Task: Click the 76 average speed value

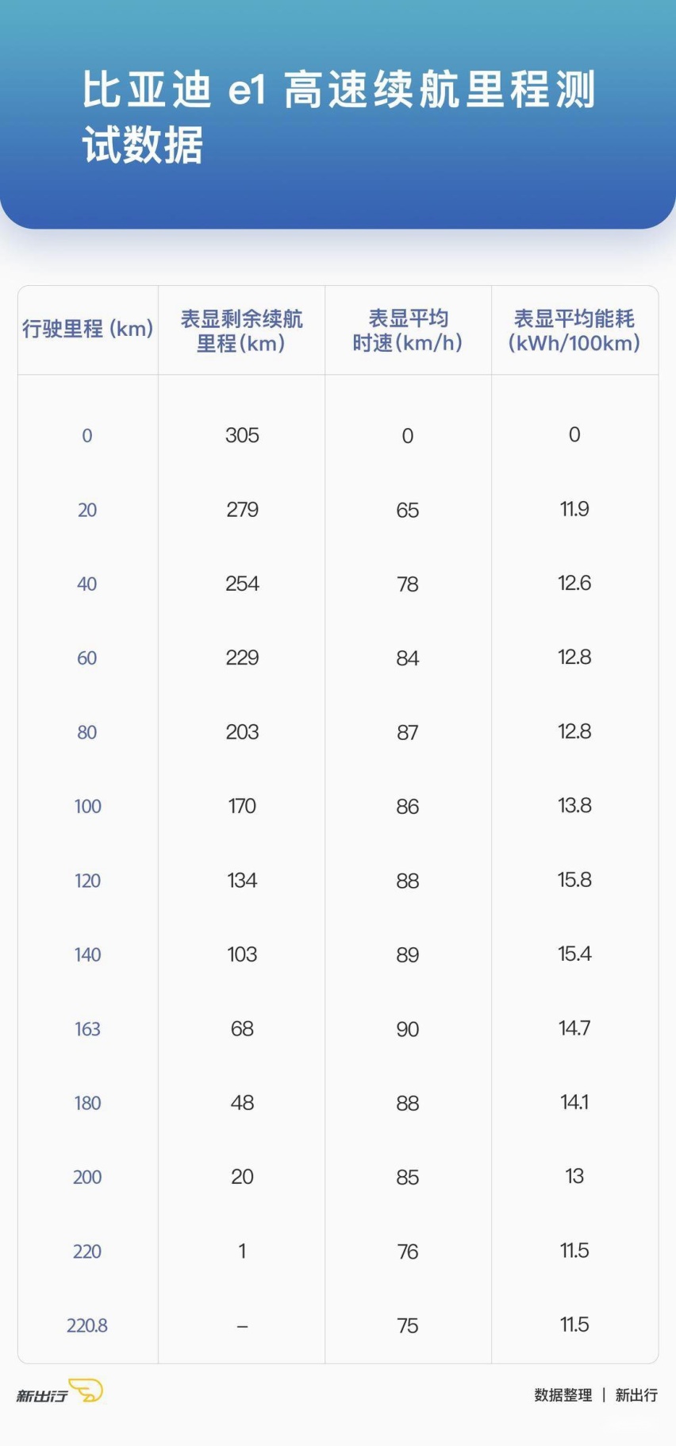Action: [408, 1251]
